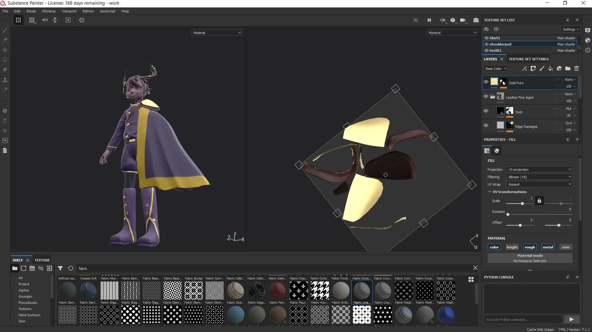Viewport: 592px width, 332px height.
Task: Take viewport screenshot with camera icon
Action: click(476, 20)
